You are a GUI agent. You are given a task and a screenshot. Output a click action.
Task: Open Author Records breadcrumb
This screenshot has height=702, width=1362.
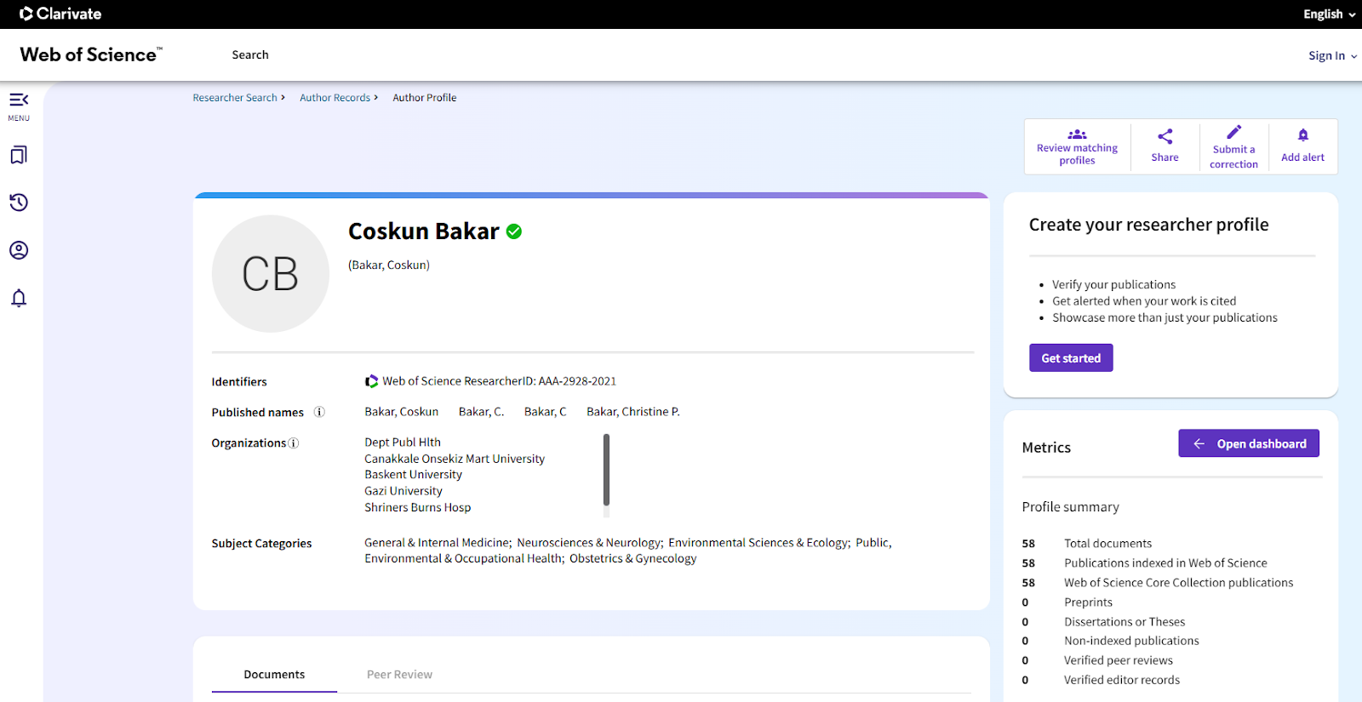335,98
